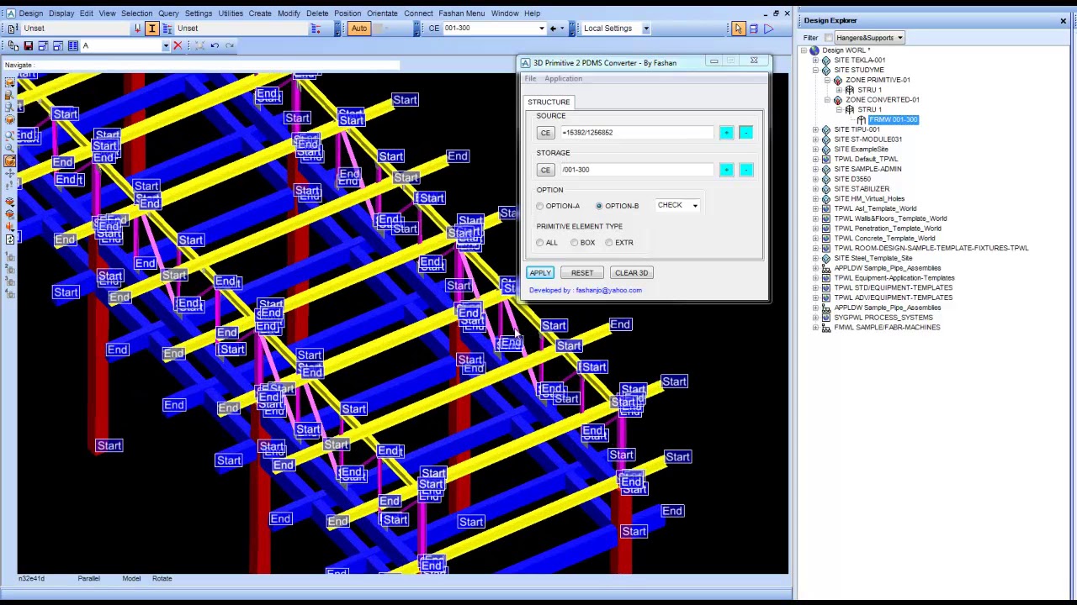The image size is (1077, 605).
Task: Select the orange pointer cursor tool
Action: click(738, 29)
